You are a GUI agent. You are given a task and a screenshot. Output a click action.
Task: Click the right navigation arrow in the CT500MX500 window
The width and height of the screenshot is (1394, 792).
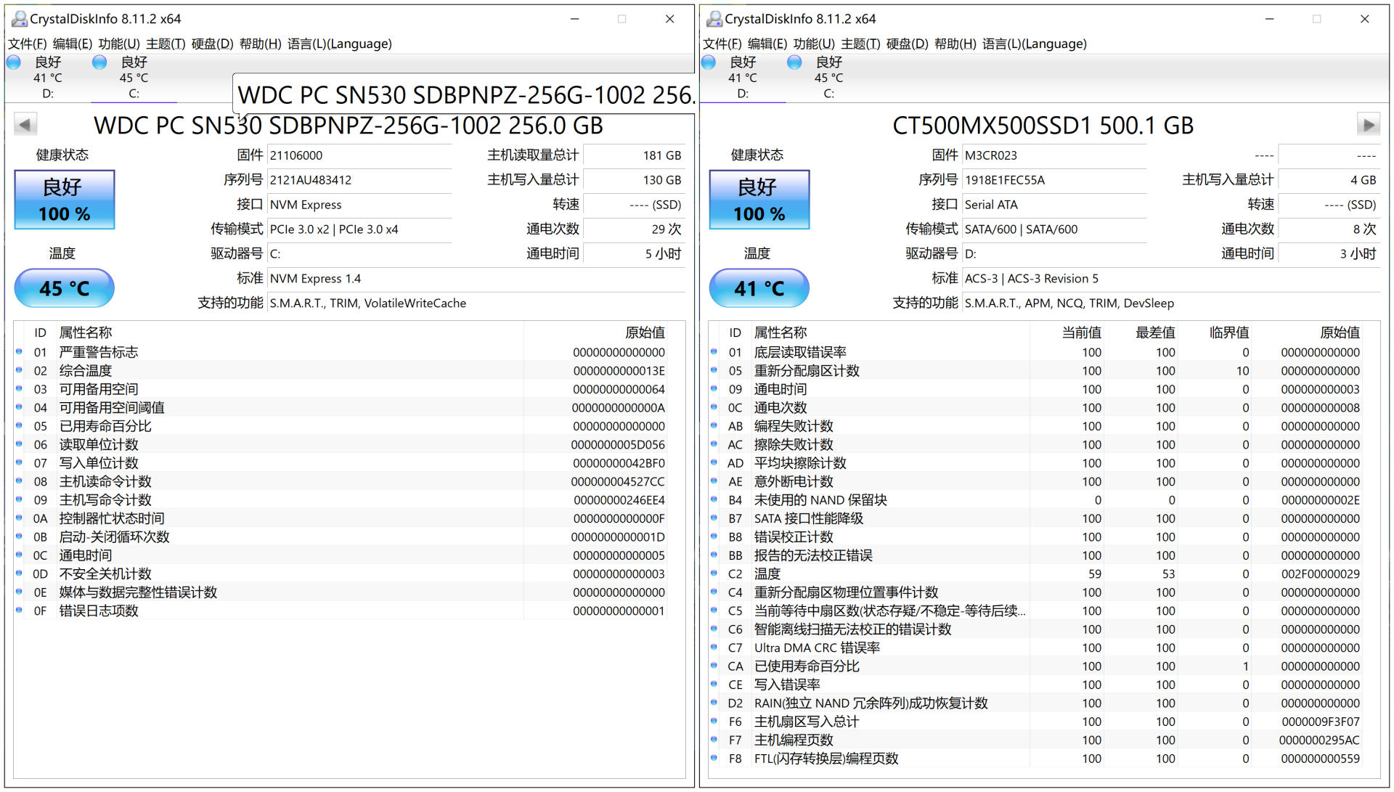[x=1367, y=124]
